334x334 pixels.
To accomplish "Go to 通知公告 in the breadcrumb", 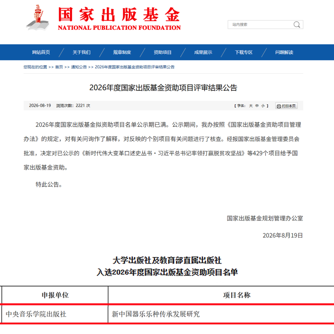I will (x=79, y=67).
